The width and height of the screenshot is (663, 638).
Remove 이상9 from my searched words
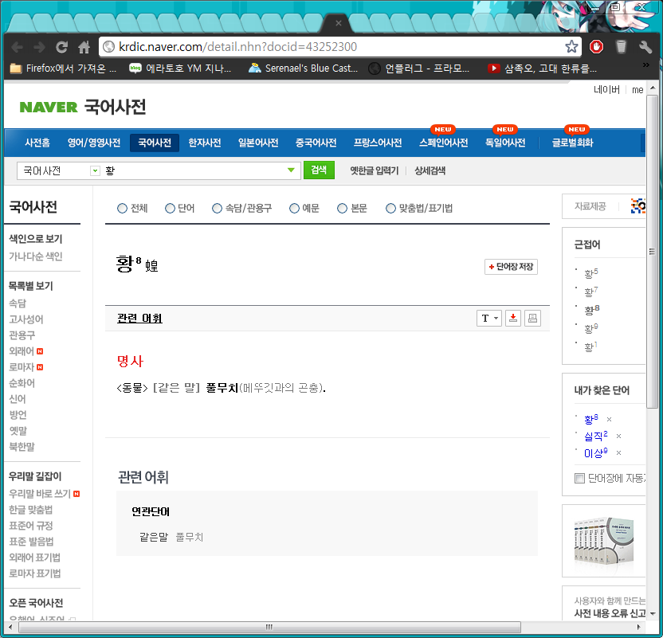tap(618, 453)
